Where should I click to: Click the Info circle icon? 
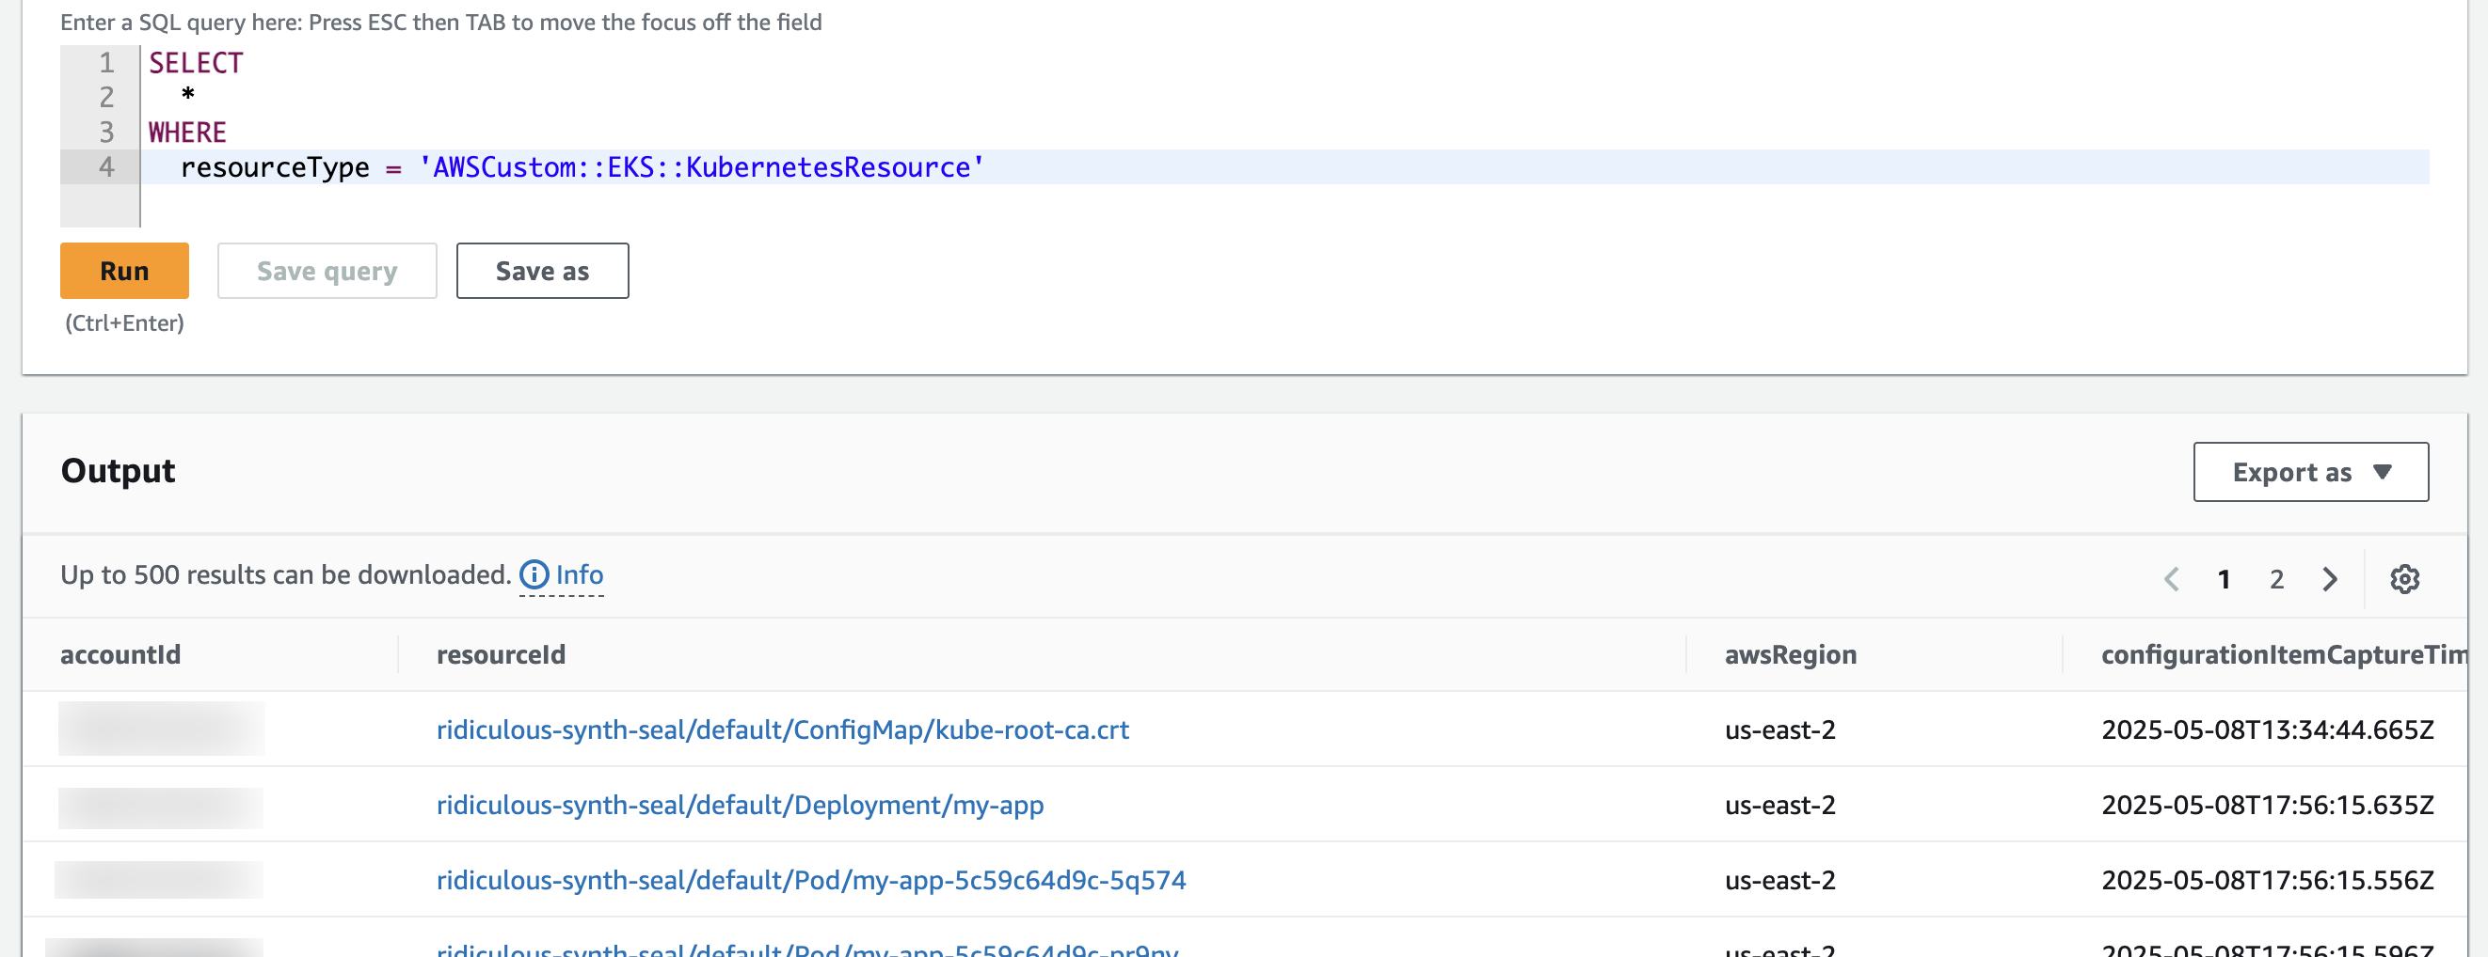pos(534,575)
